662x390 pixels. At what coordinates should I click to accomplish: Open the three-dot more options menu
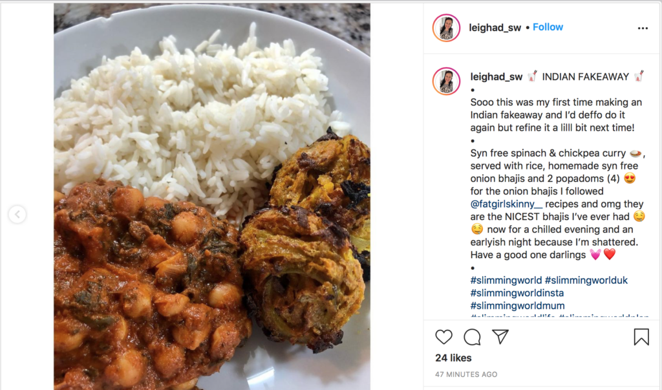643,28
